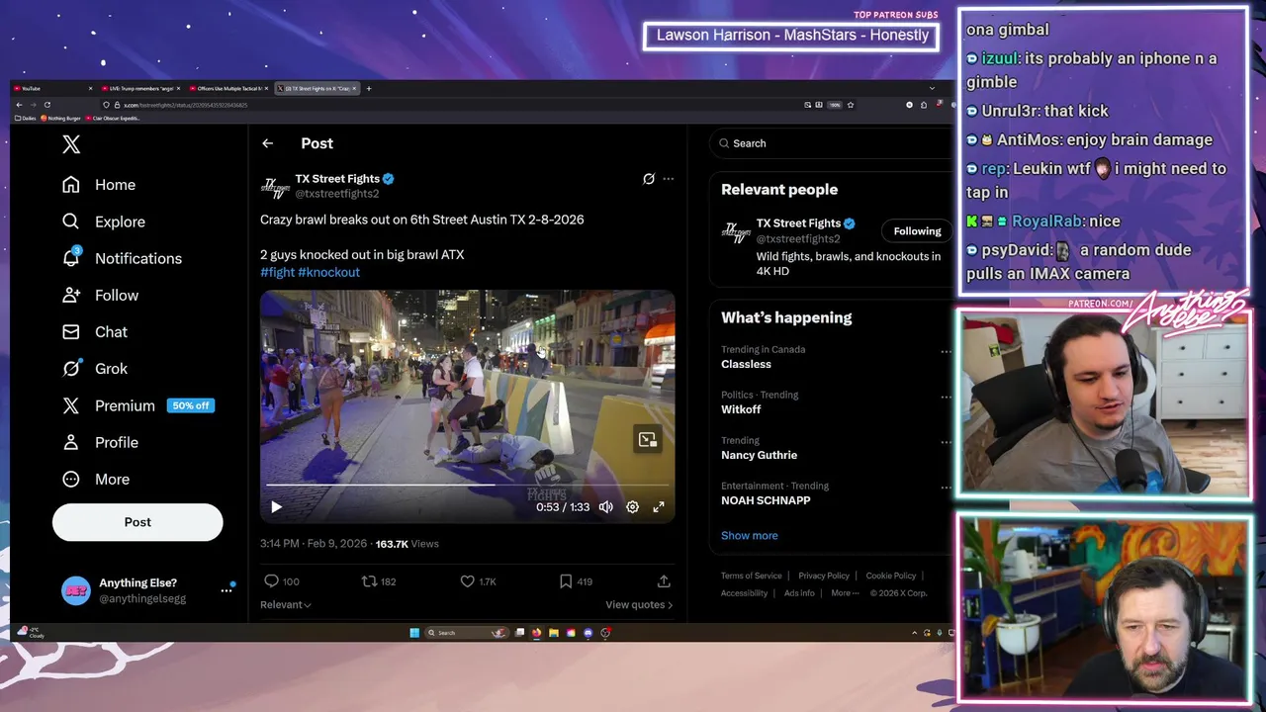The width and height of the screenshot is (1266, 712).
Task: Click the Grok action icon on post
Action: point(649,179)
